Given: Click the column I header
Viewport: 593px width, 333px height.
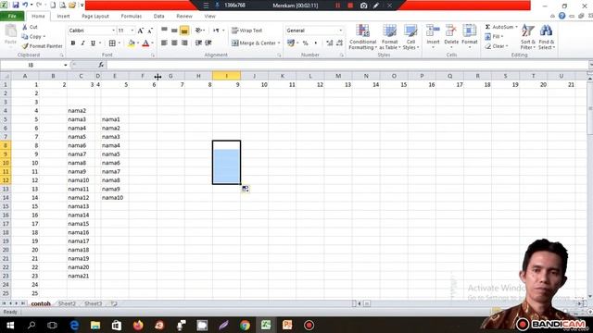Looking at the screenshot, I should click(226, 76).
